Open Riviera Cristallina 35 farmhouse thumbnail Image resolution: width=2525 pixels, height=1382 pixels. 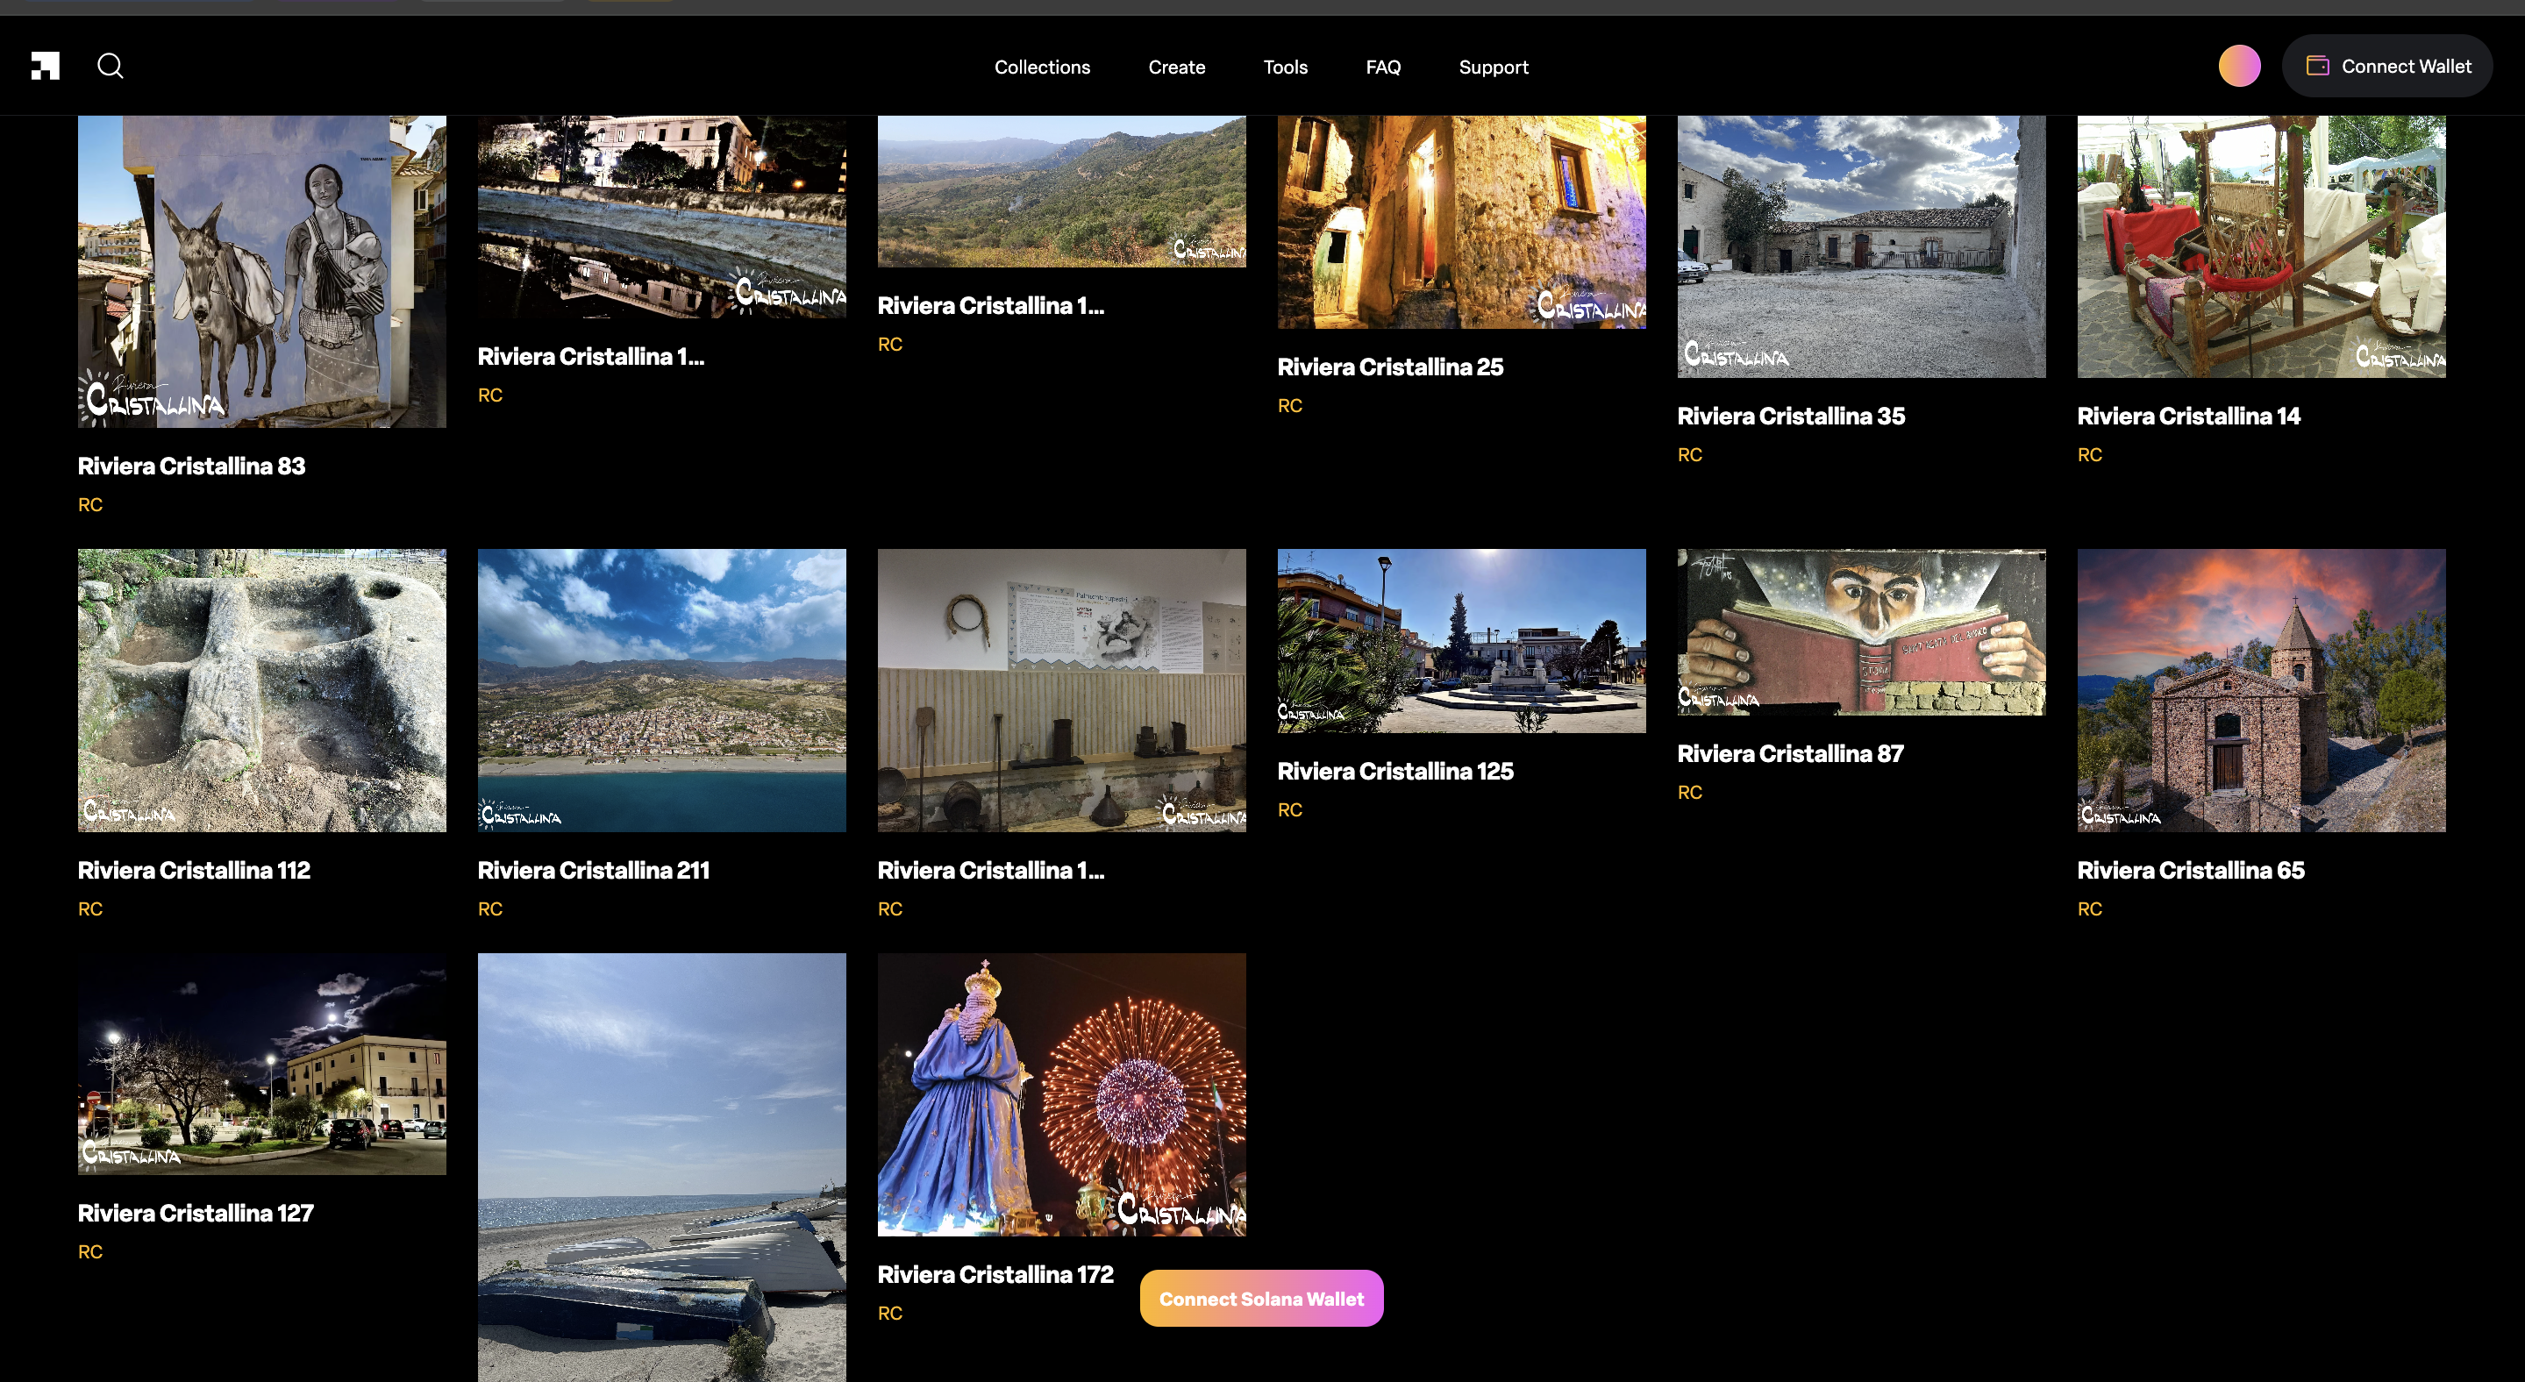tap(1861, 247)
